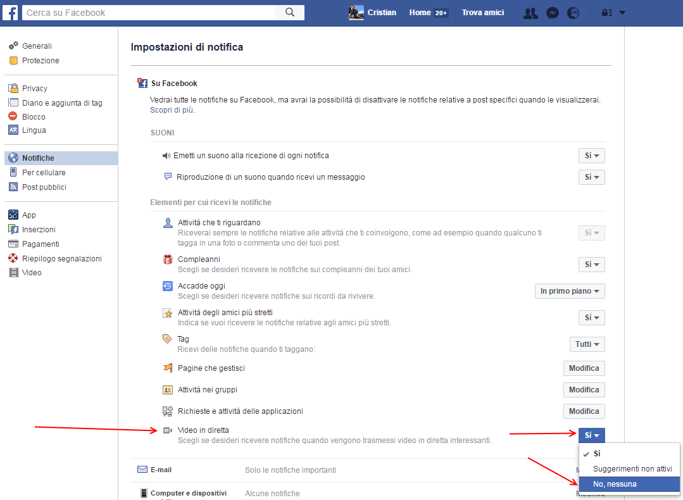Click the speaker sound icon
This screenshot has height=500, width=683.
point(166,156)
